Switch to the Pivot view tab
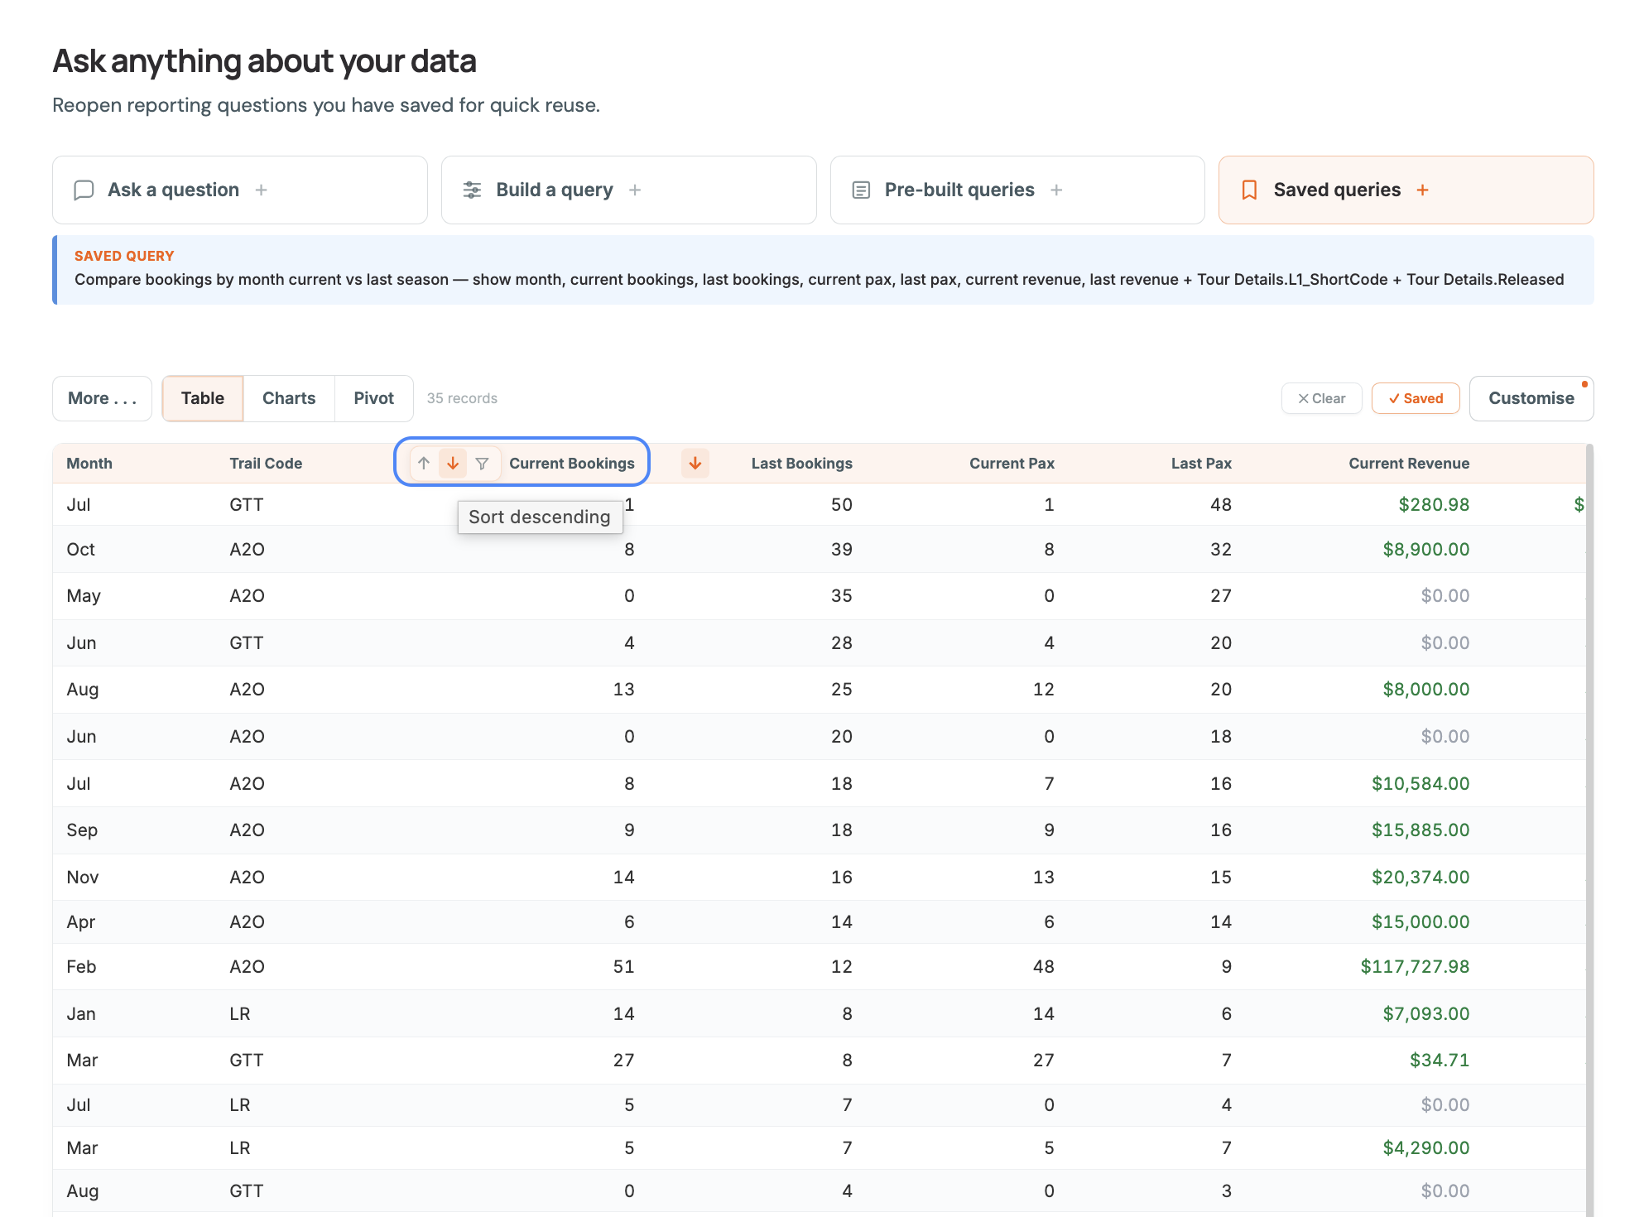 [373, 398]
